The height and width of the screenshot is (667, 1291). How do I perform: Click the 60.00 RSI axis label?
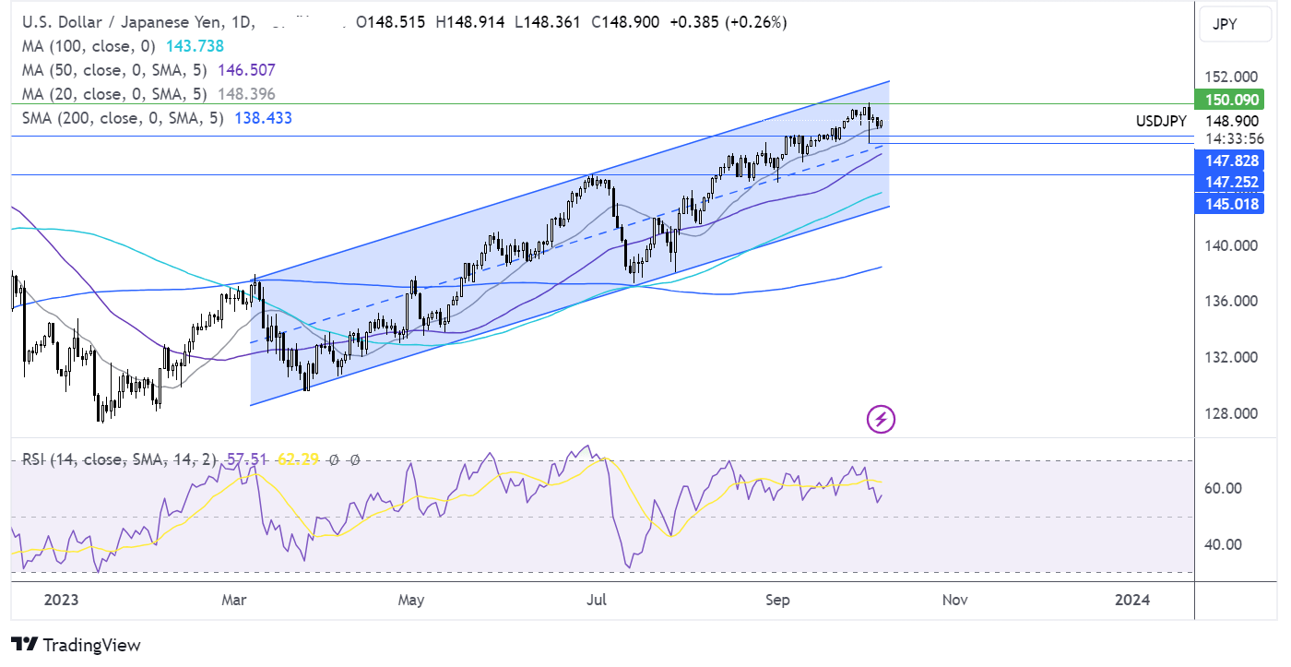pyautogui.click(x=1222, y=488)
